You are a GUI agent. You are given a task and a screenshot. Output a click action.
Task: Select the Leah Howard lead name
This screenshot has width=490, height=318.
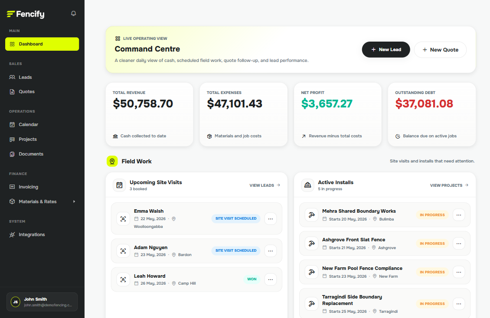150,276
